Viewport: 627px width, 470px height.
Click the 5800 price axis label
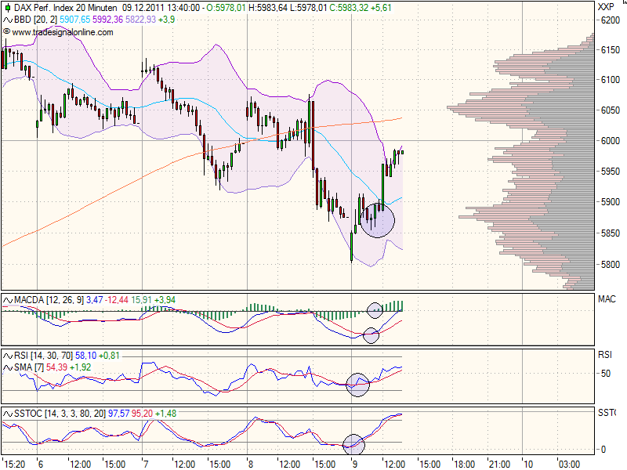click(611, 264)
